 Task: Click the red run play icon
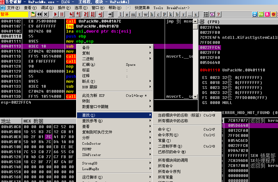pyautogui.click(x=55, y=14)
